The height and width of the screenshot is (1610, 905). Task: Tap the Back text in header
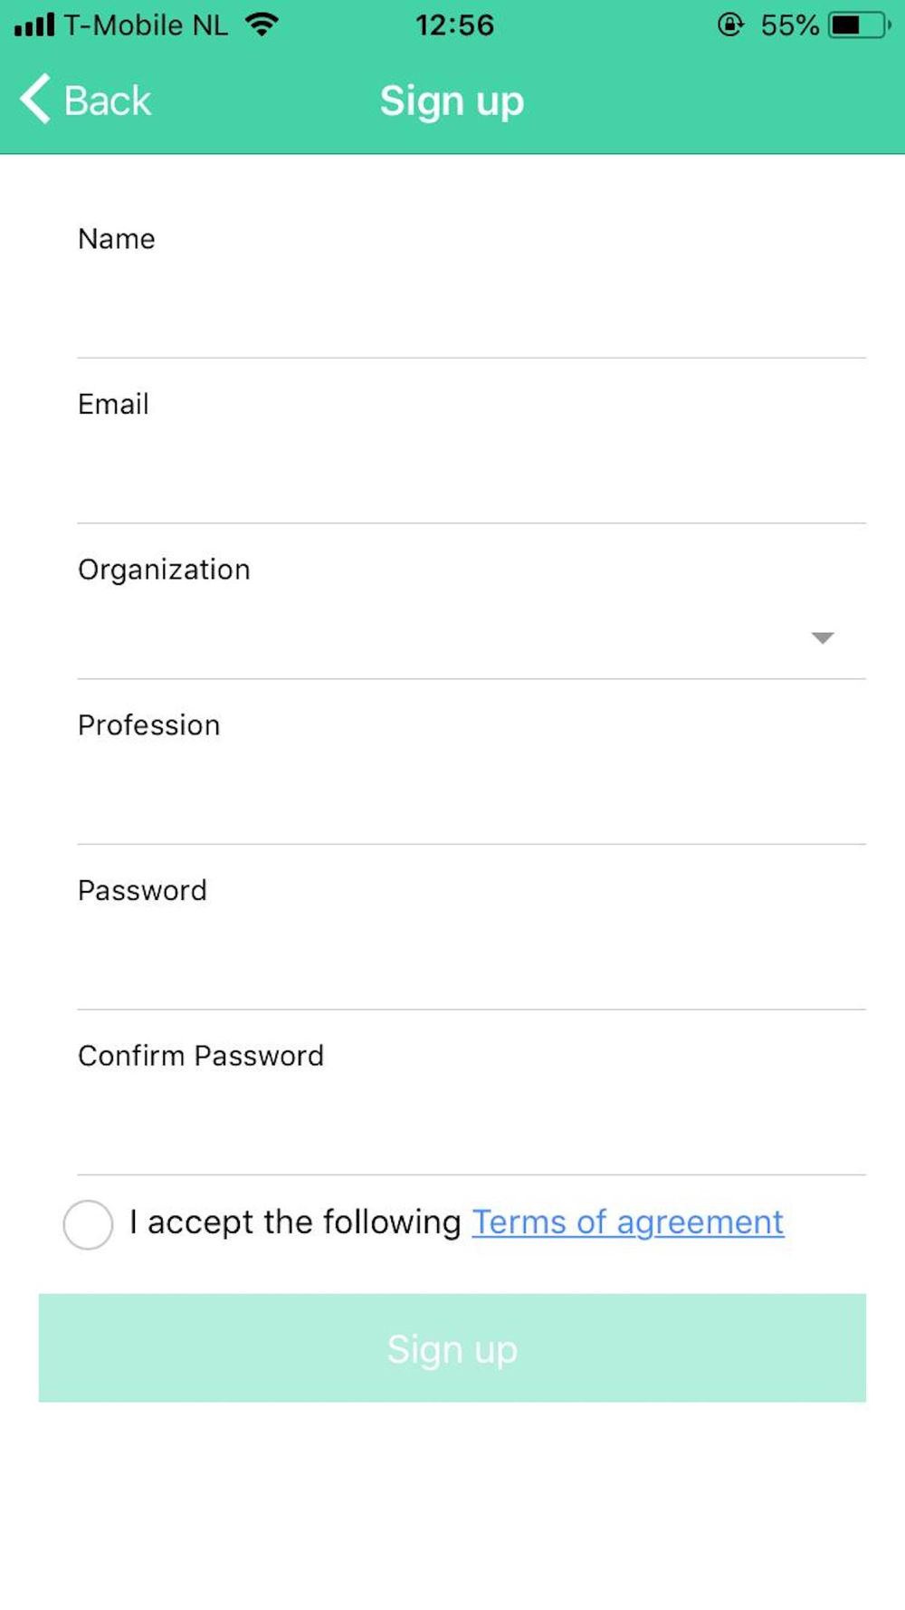coord(107,101)
